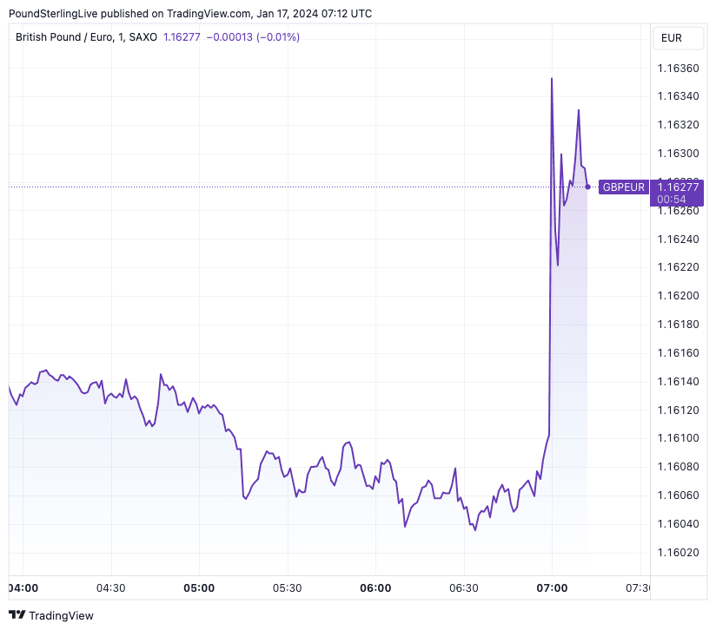Click the 1.16100 price scale label

click(x=678, y=438)
